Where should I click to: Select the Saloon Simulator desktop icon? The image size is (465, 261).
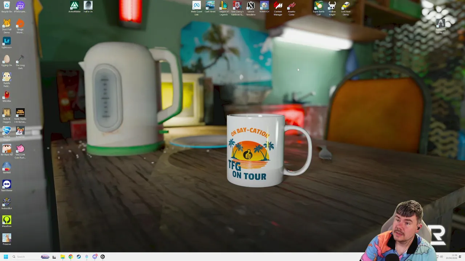click(x=251, y=8)
